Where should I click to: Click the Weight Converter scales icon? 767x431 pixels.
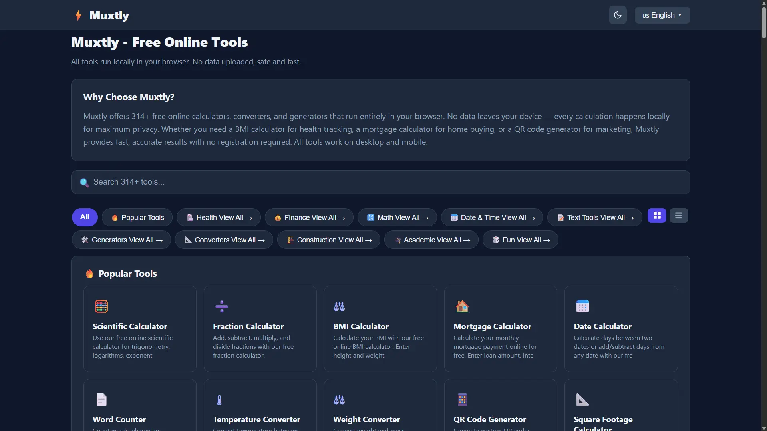pos(339,400)
